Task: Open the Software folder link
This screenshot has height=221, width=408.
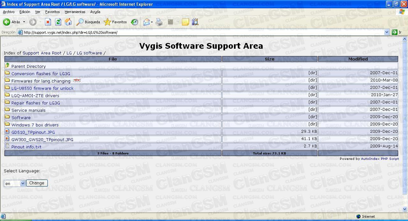Action: click(x=21, y=118)
